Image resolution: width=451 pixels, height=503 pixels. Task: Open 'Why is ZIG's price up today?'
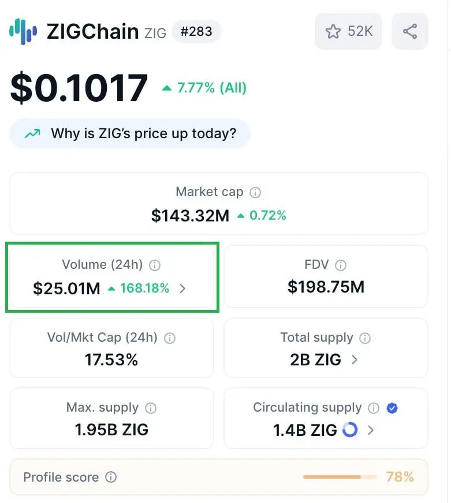pos(130,134)
